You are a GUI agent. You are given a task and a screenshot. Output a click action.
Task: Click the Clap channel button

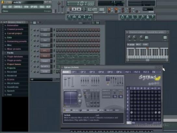pos(45,35)
